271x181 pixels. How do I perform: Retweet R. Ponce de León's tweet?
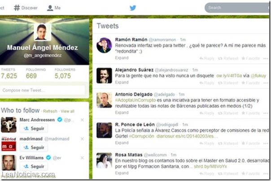(228, 143)
